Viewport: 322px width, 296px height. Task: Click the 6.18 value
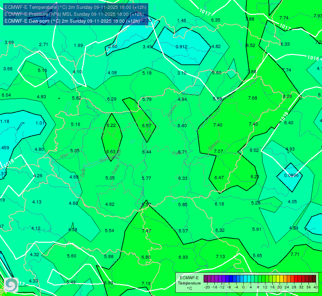pyautogui.click(x=219, y=204)
